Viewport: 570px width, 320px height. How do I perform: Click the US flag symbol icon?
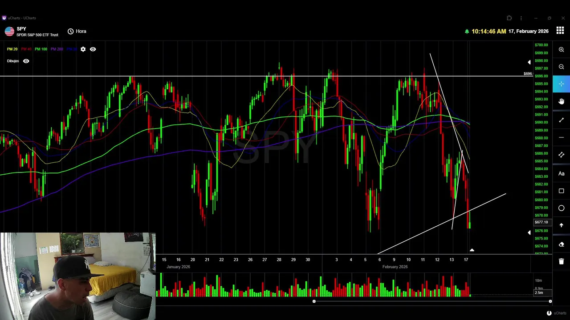pos(9,31)
